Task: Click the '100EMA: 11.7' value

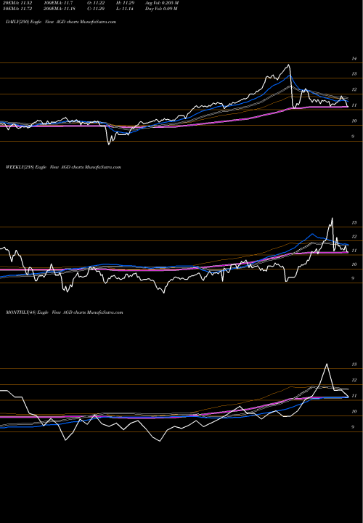Action: coord(58,3)
